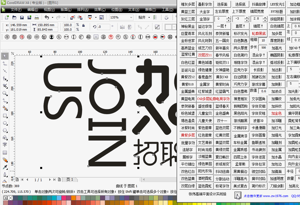Choose the Rectangle tool
Image resolution: width=300 pixels, height=205 pixels.
click(x=5, y=116)
